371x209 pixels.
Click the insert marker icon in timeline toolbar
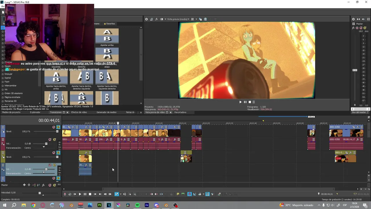[178, 194]
